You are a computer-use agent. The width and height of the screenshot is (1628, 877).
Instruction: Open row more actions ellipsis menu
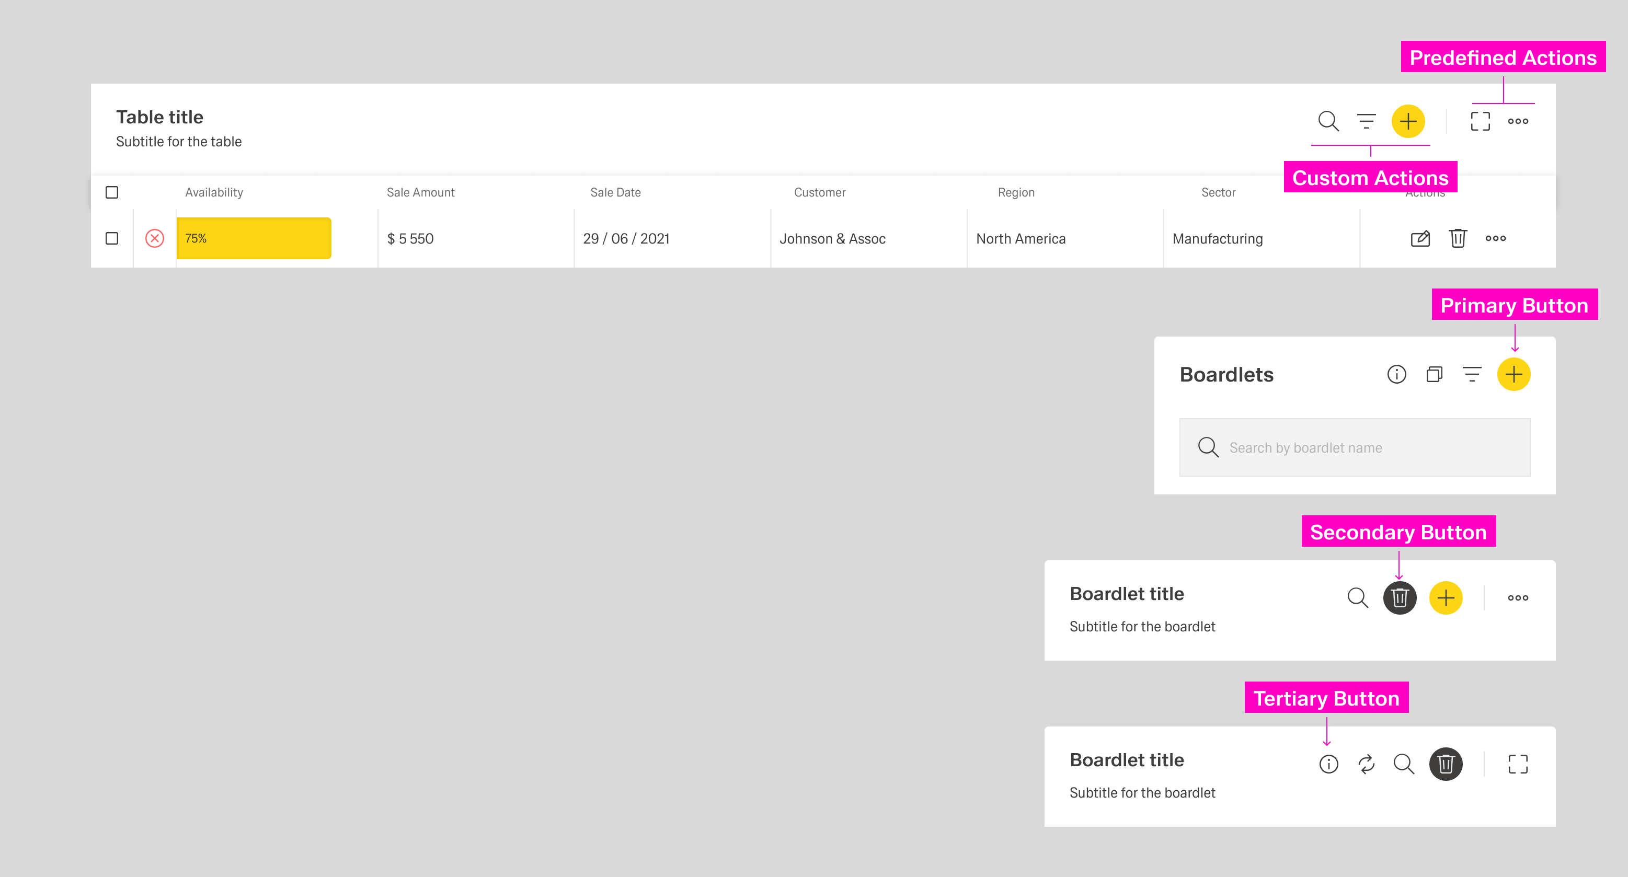click(1495, 238)
